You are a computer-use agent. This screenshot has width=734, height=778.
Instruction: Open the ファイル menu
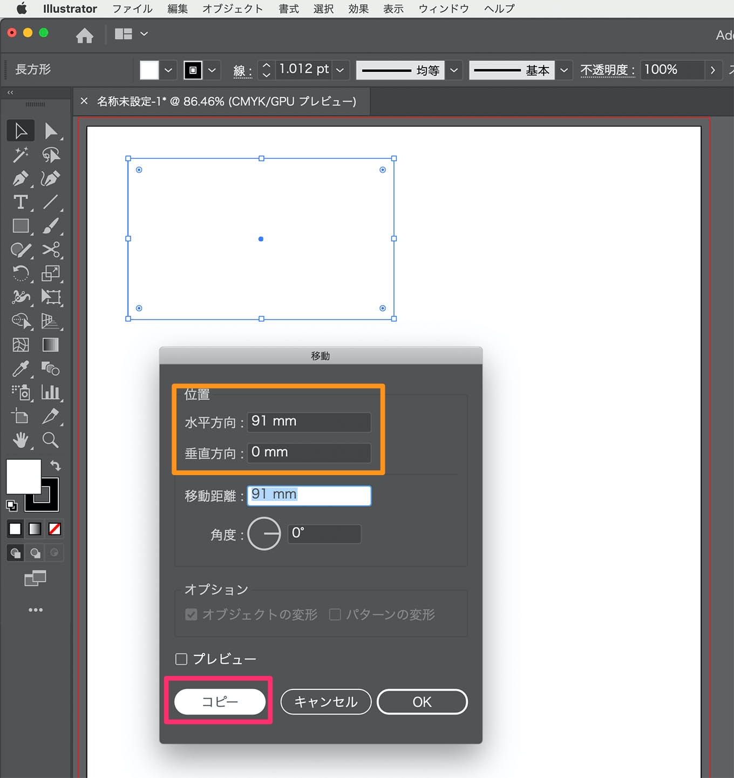(x=132, y=9)
